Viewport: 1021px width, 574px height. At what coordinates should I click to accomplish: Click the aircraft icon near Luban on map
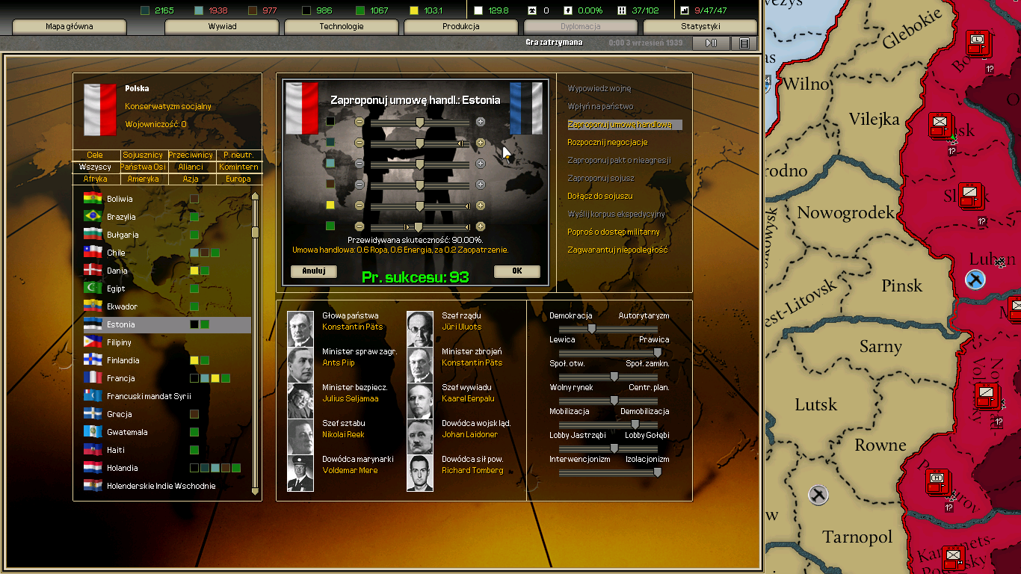[975, 280]
